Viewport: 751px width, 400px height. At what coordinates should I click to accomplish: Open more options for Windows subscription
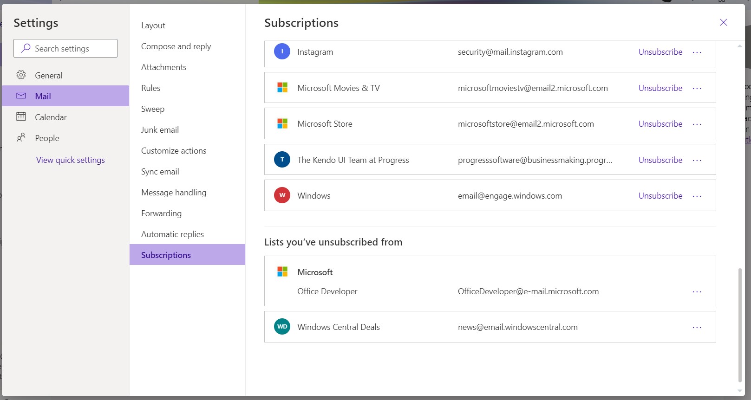pyautogui.click(x=697, y=196)
